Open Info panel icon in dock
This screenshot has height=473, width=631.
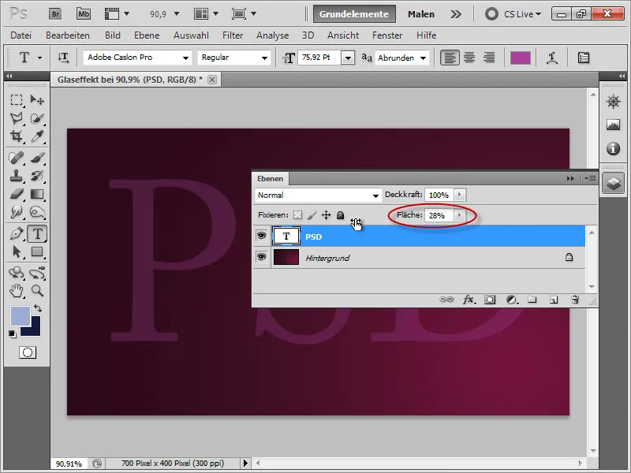click(614, 148)
